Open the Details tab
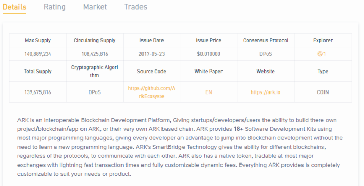This screenshot has height=186, width=364. pos(14,7)
